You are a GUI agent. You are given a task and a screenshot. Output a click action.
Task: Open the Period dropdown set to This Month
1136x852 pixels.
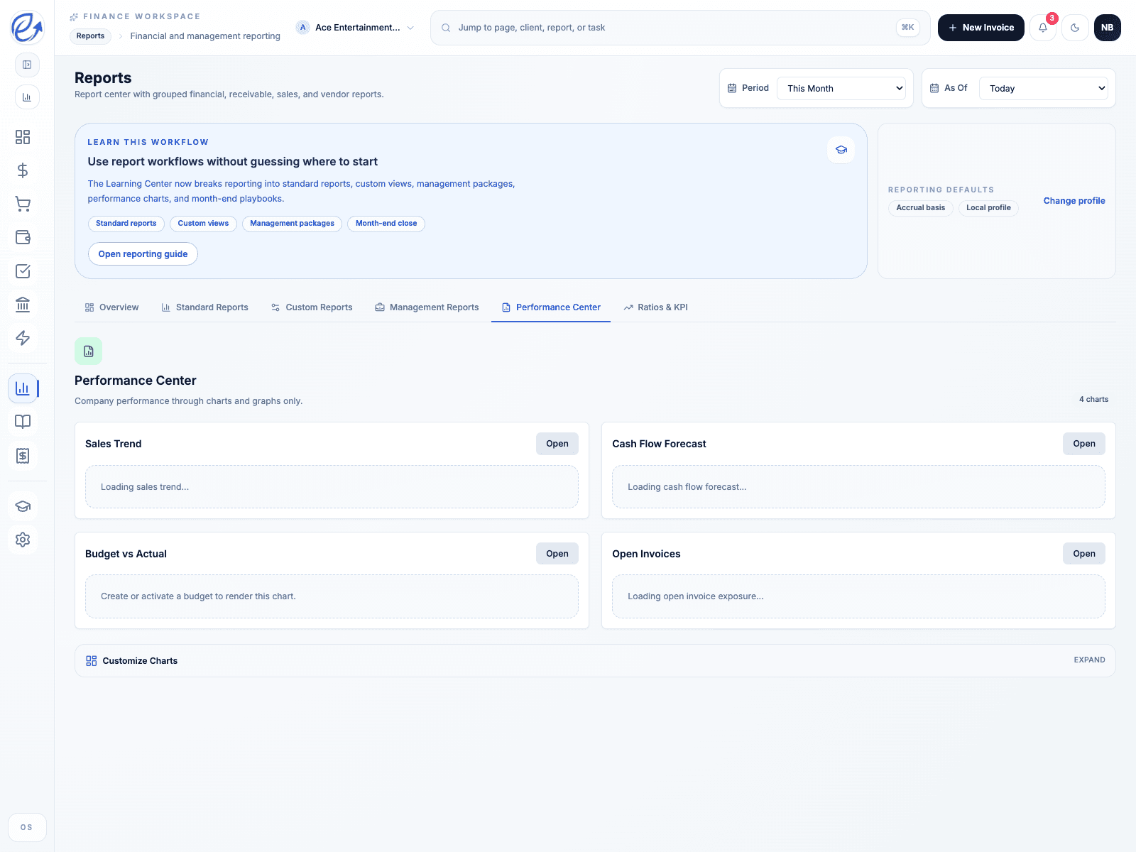pos(841,88)
